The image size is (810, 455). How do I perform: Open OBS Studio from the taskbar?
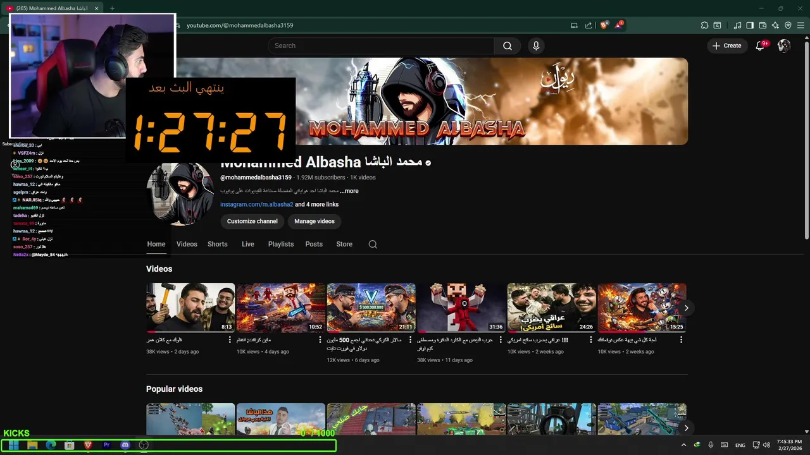coord(144,445)
